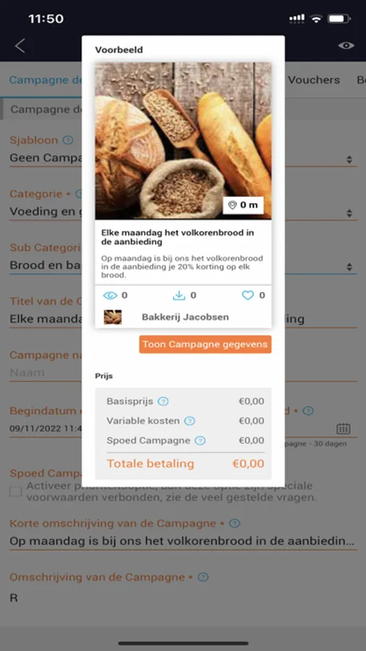Click help icon beside Sjabloon label

click(68, 140)
